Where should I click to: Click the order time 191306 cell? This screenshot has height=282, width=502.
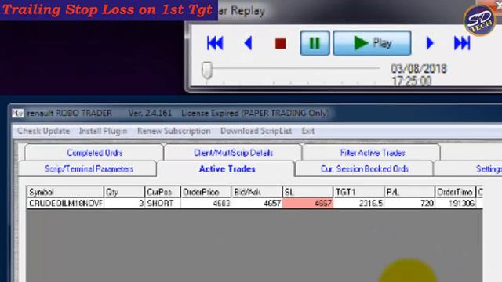(455, 204)
